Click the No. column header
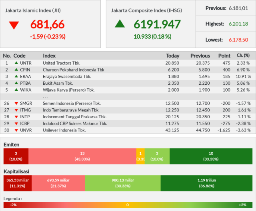Image resolution: width=256 pixels, height=211 pixels. point(7,56)
